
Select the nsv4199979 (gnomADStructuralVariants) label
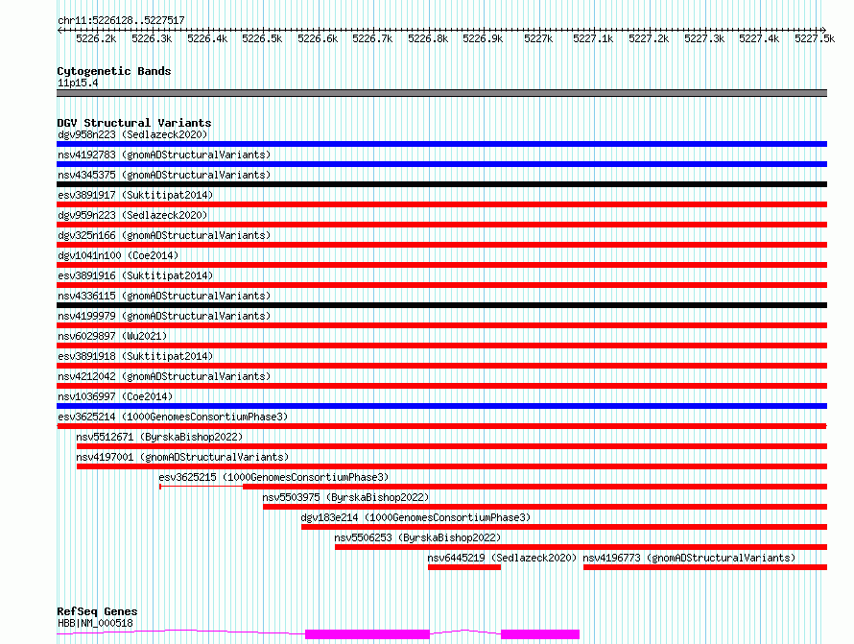[164, 316]
